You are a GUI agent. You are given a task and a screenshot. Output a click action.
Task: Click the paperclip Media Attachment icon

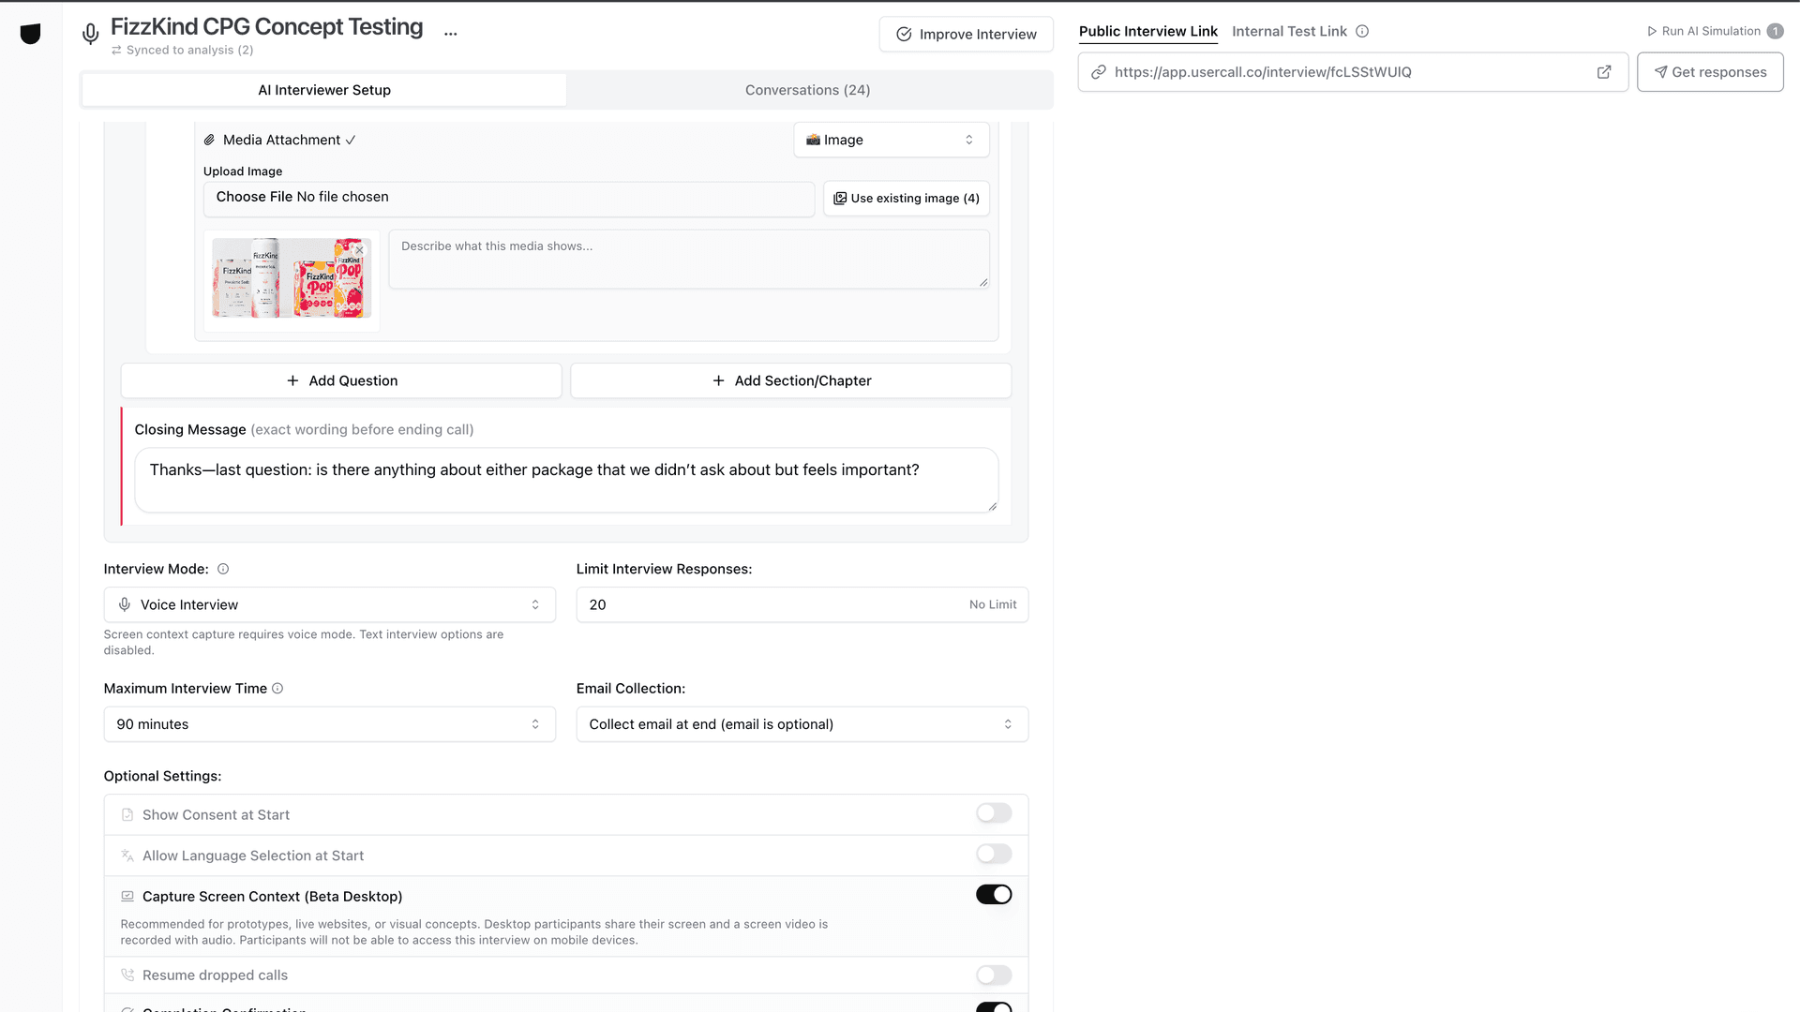coord(209,140)
